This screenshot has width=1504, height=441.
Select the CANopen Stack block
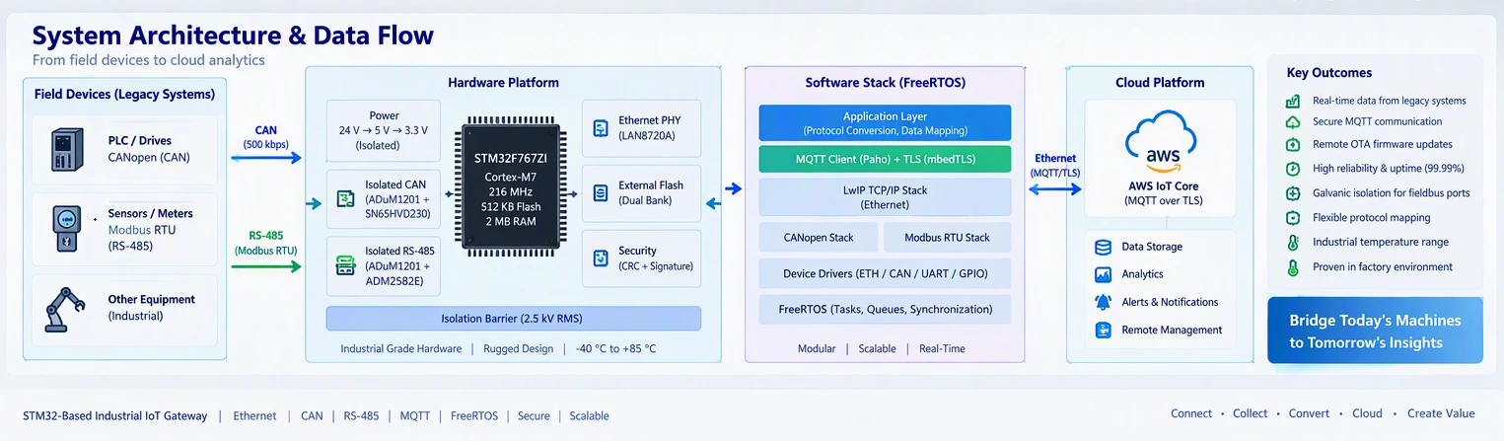[x=818, y=238]
